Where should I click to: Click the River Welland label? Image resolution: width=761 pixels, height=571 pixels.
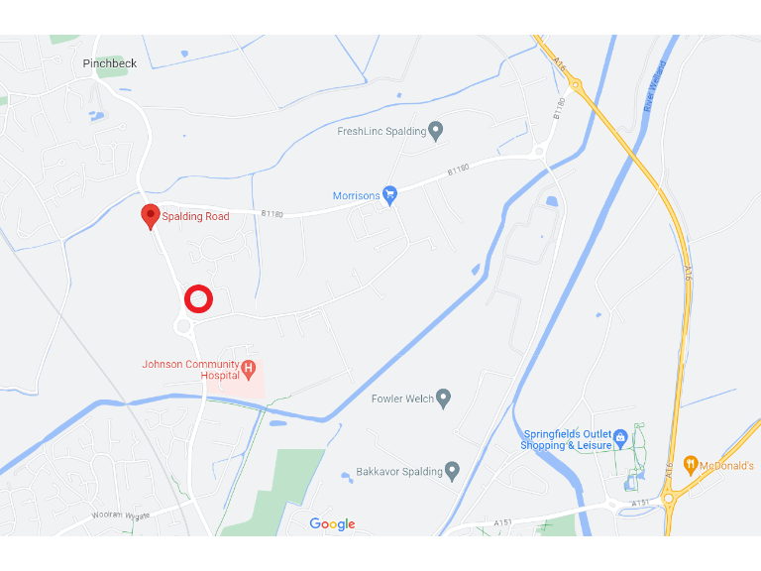click(655, 86)
